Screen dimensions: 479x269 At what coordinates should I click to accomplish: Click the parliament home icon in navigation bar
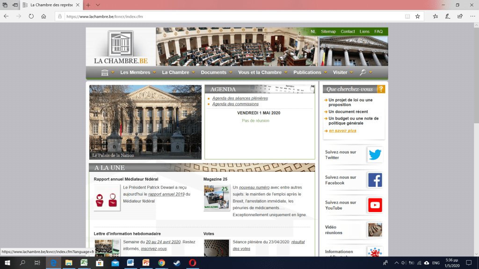[x=105, y=72]
